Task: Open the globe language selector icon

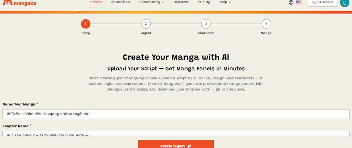Action: pos(291,2)
